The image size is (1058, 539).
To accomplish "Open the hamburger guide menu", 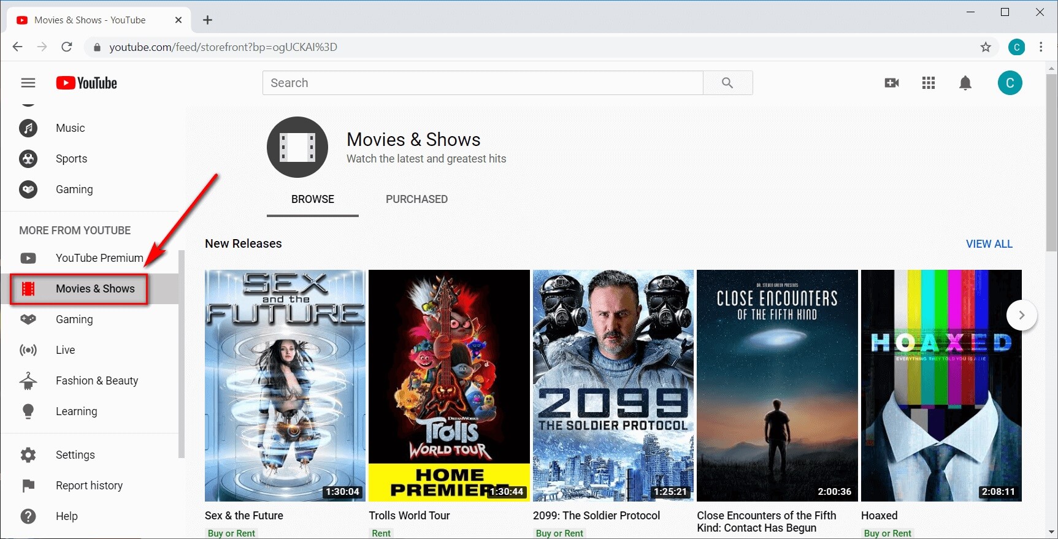I will (28, 83).
